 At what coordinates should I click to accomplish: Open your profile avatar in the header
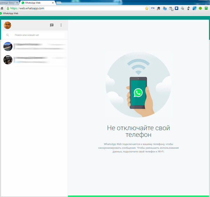(x=7, y=25)
